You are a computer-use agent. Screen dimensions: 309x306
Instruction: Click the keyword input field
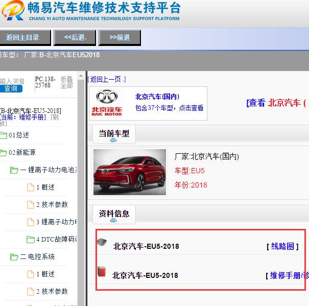[x=12, y=81]
